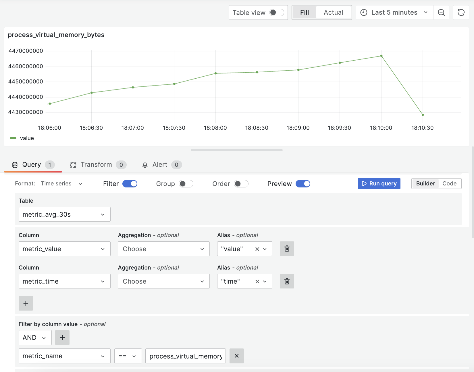The image size is (474, 372).
Task: Expand the "time" alias dropdown arrow
Action: 265,281
